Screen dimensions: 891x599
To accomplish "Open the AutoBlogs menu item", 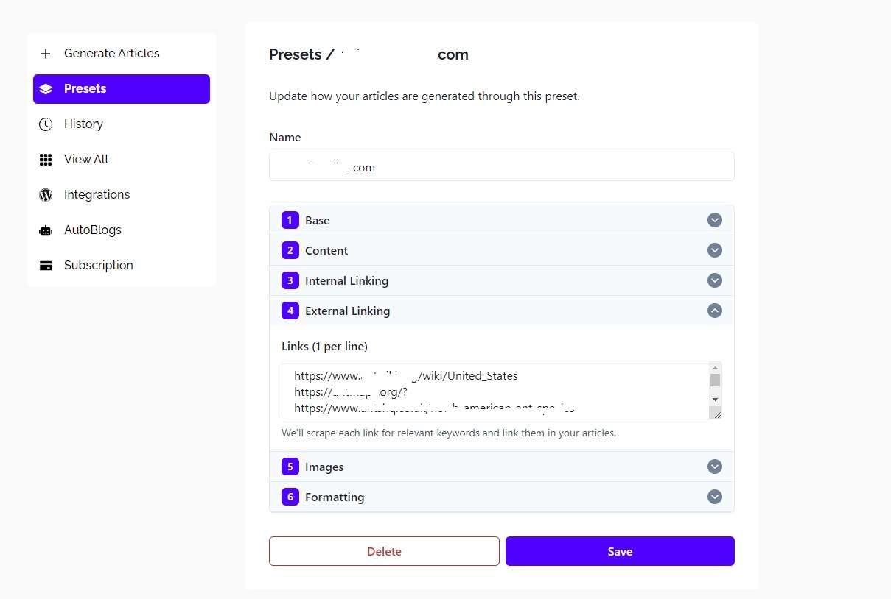I will (122, 230).
